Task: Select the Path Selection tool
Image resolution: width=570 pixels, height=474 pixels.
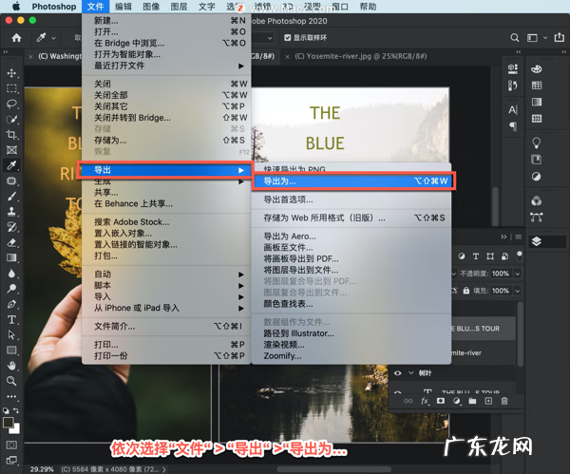Action: click(x=11, y=334)
